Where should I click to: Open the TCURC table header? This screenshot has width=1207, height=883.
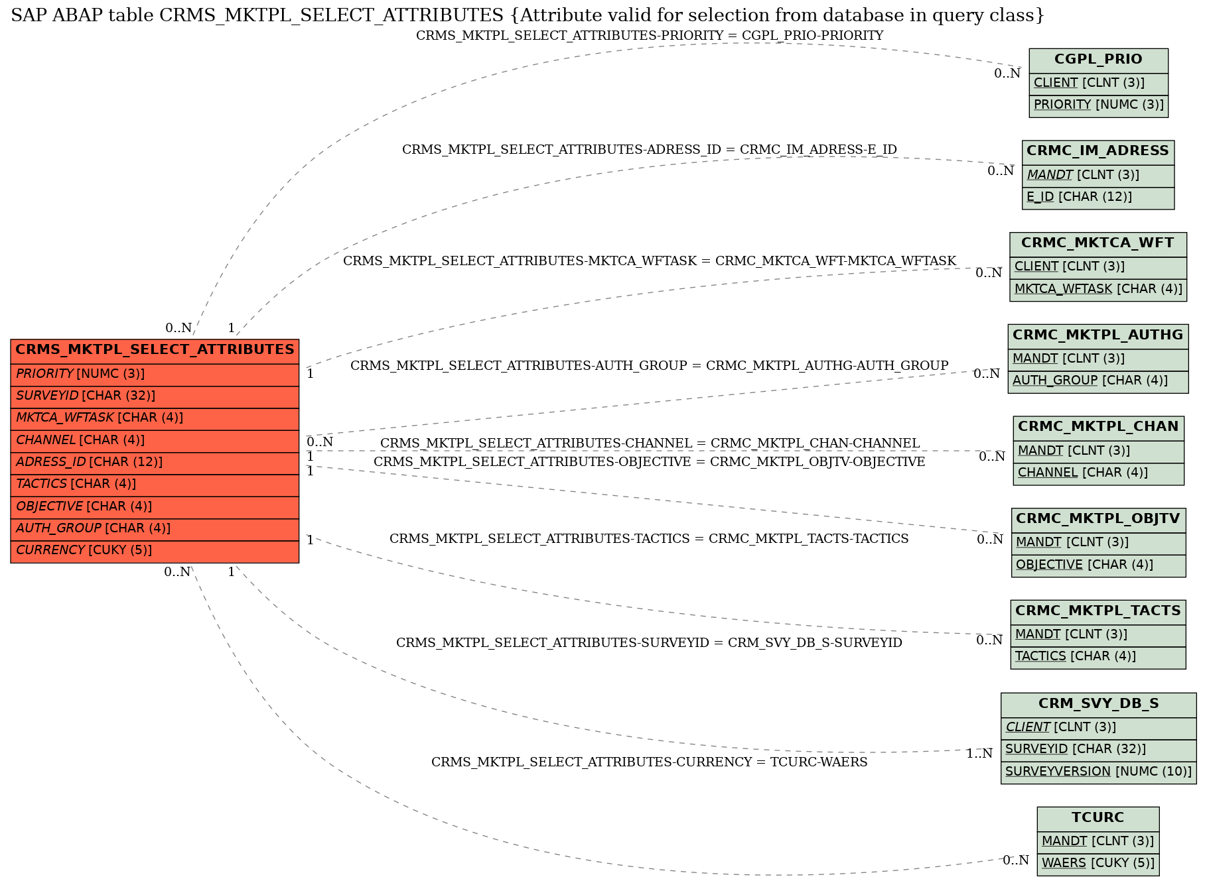(x=1098, y=818)
